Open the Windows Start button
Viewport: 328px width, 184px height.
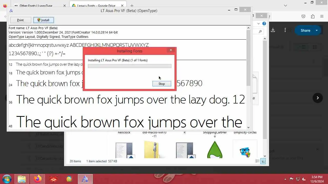click(7, 179)
